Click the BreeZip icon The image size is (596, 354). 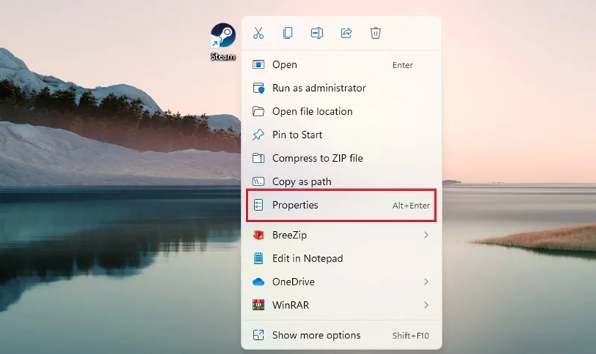click(x=259, y=235)
